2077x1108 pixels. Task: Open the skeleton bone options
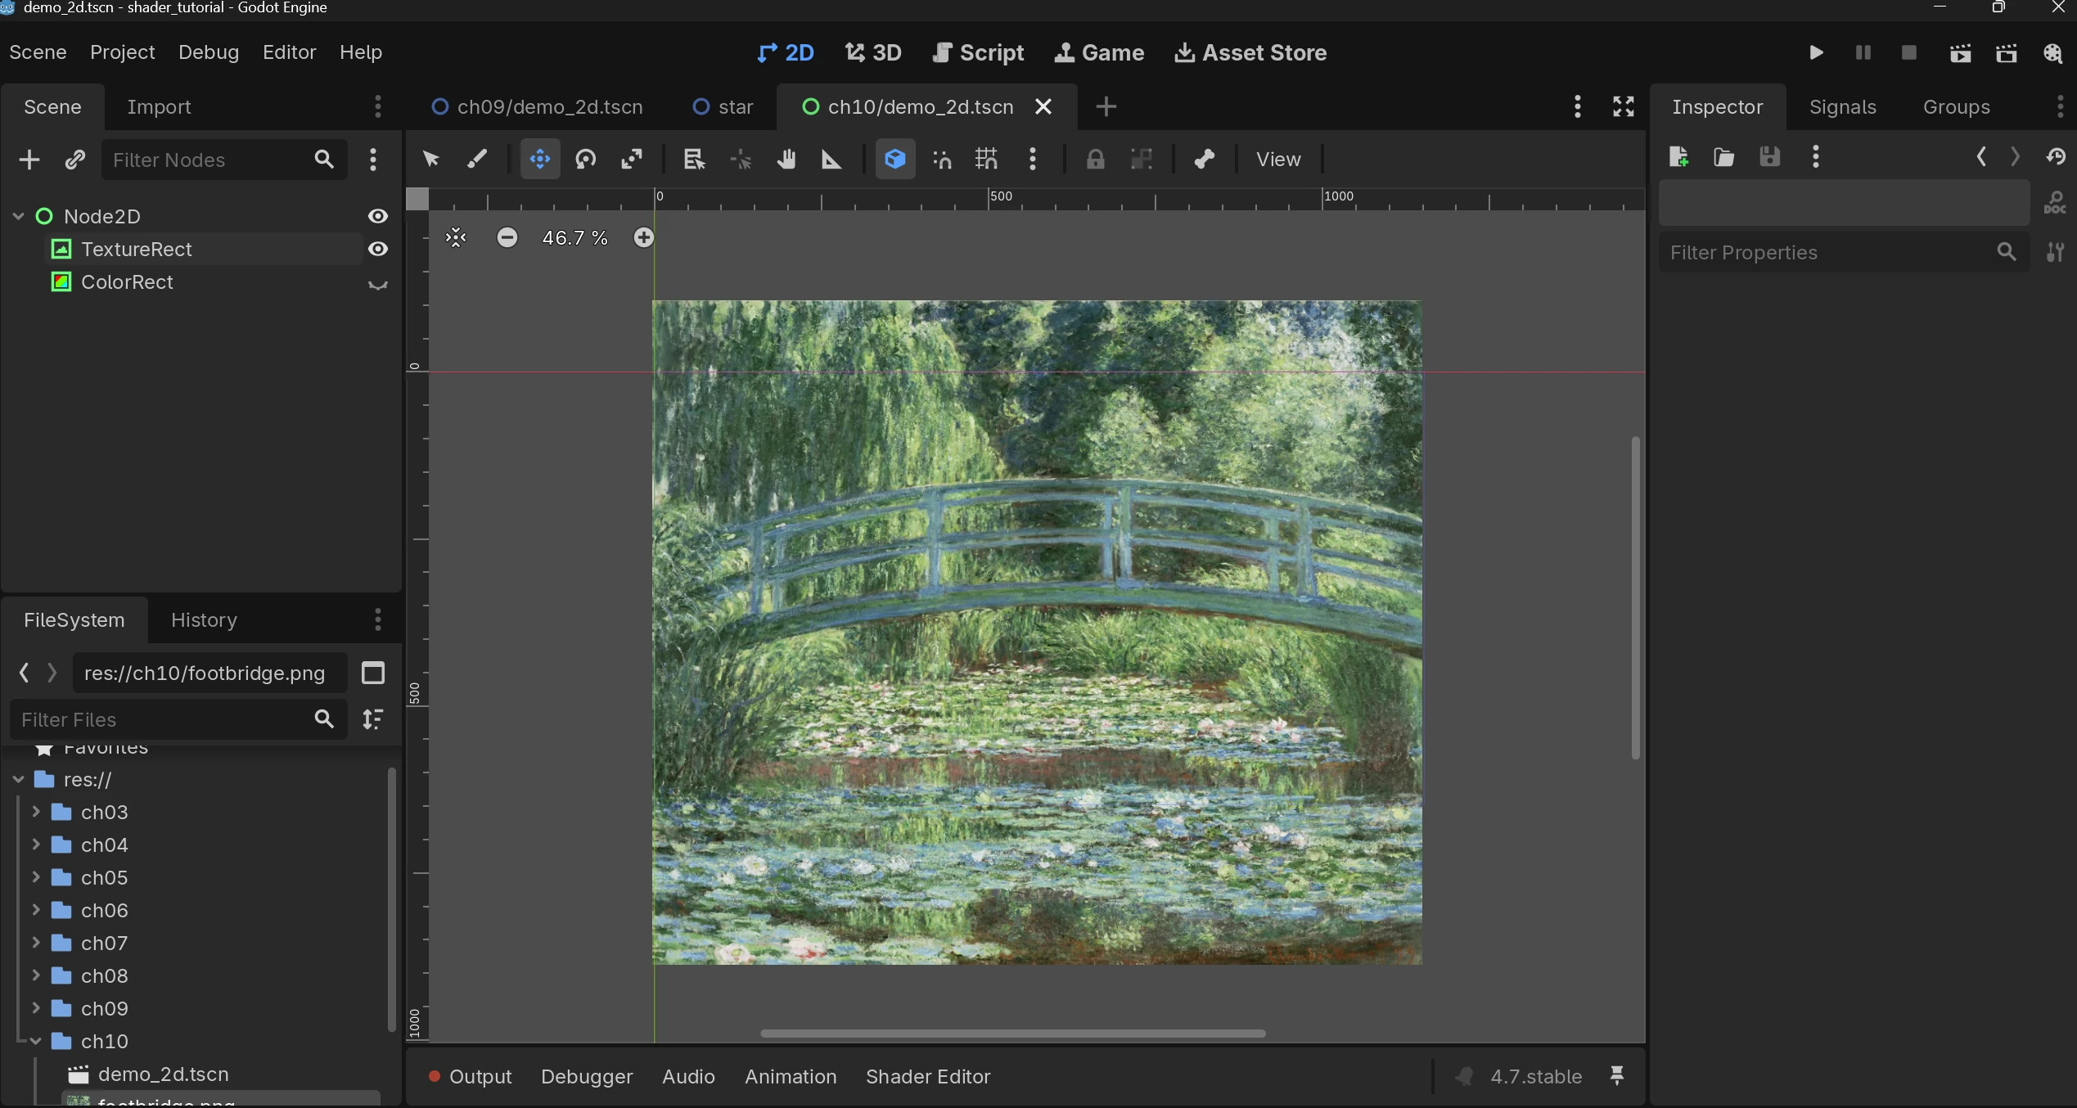[x=1204, y=159]
